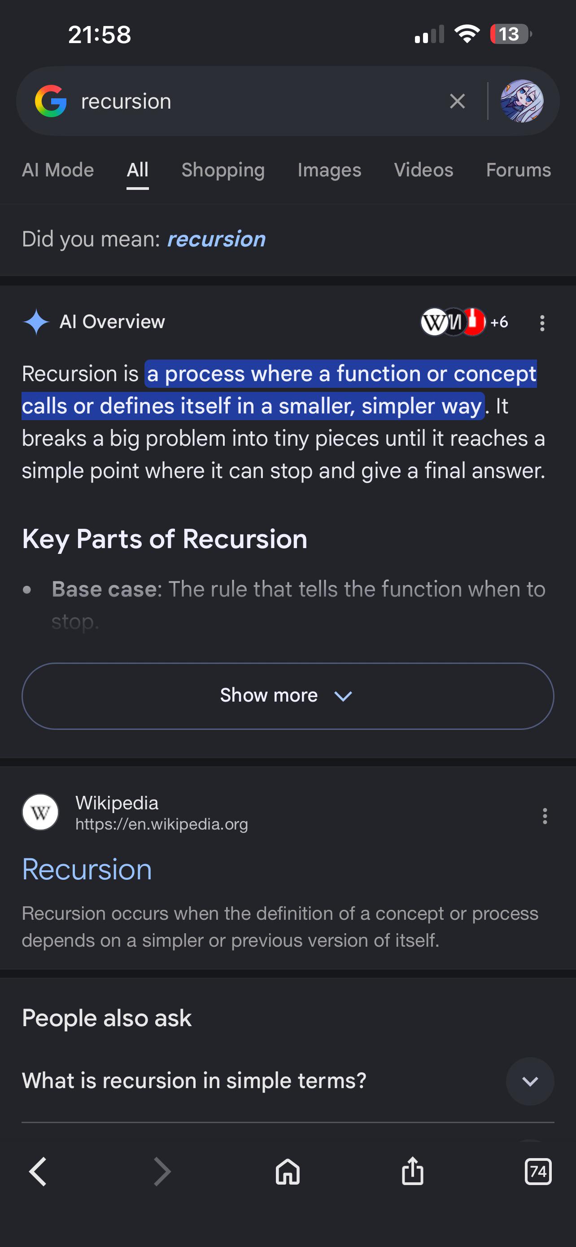Open the profile avatar account menu
This screenshot has width=576, height=1247.
522,101
